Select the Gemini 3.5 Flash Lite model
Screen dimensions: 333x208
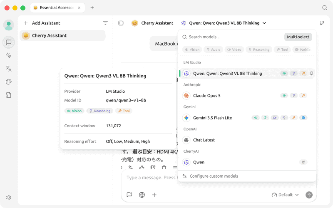pyautogui.click(x=247, y=118)
